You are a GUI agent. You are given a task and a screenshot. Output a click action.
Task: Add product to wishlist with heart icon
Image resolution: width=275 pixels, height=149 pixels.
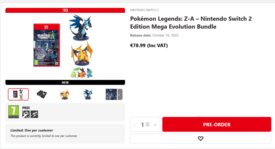point(200,138)
